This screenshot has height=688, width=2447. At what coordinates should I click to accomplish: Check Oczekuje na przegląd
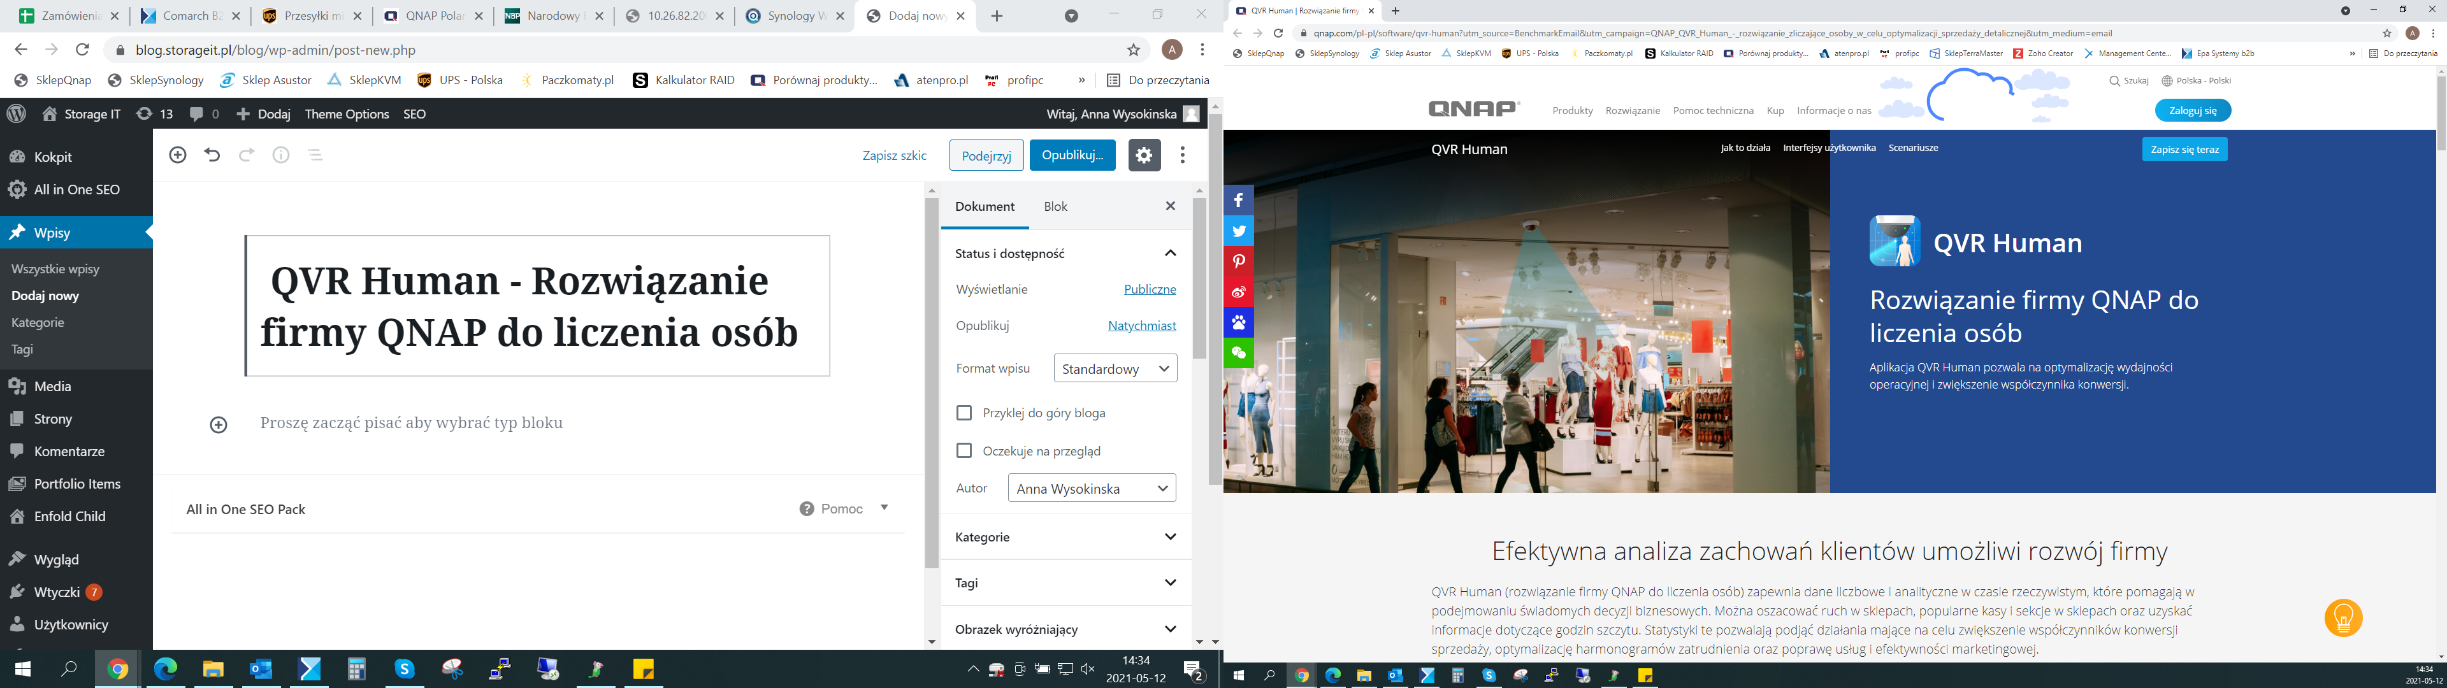tap(964, 450)
